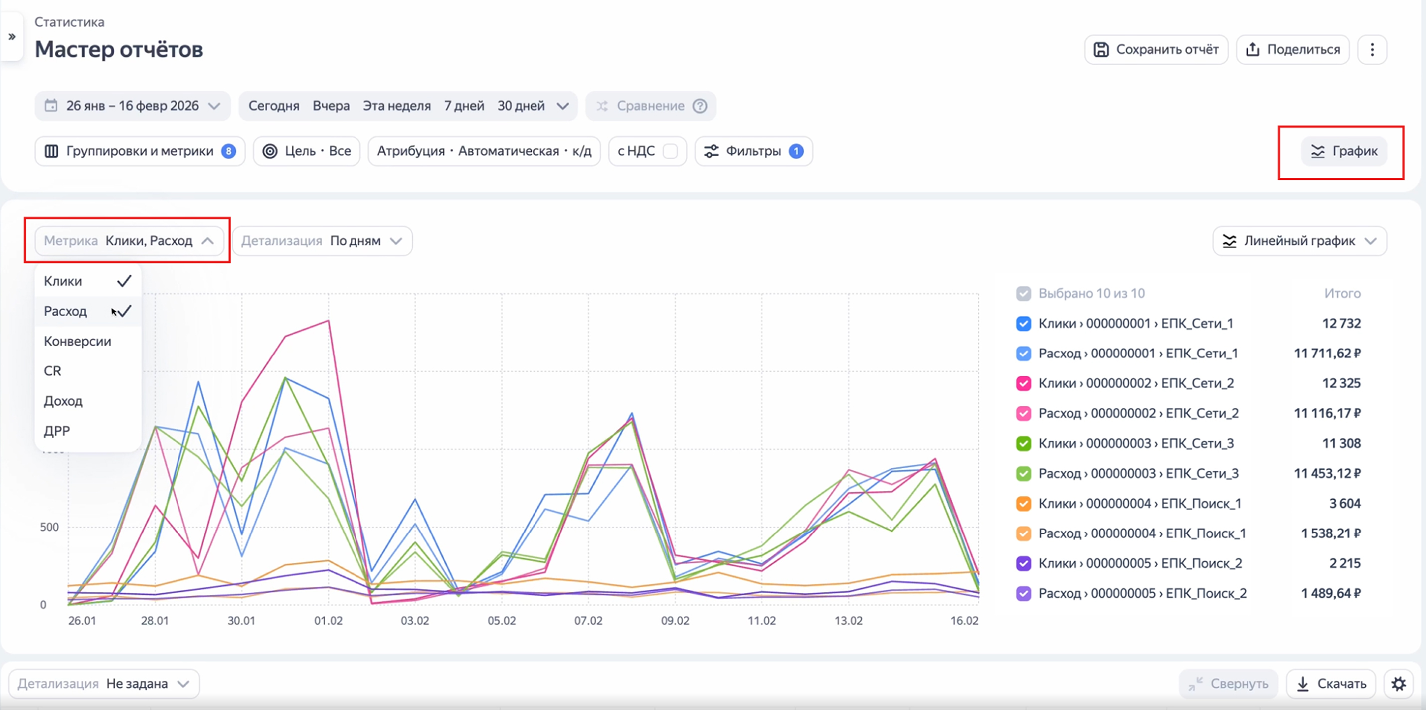Viewport: 1426px width, 710px height.
Task: Expand Линейный график chart type dropdown
Action: click(1299, 241)
